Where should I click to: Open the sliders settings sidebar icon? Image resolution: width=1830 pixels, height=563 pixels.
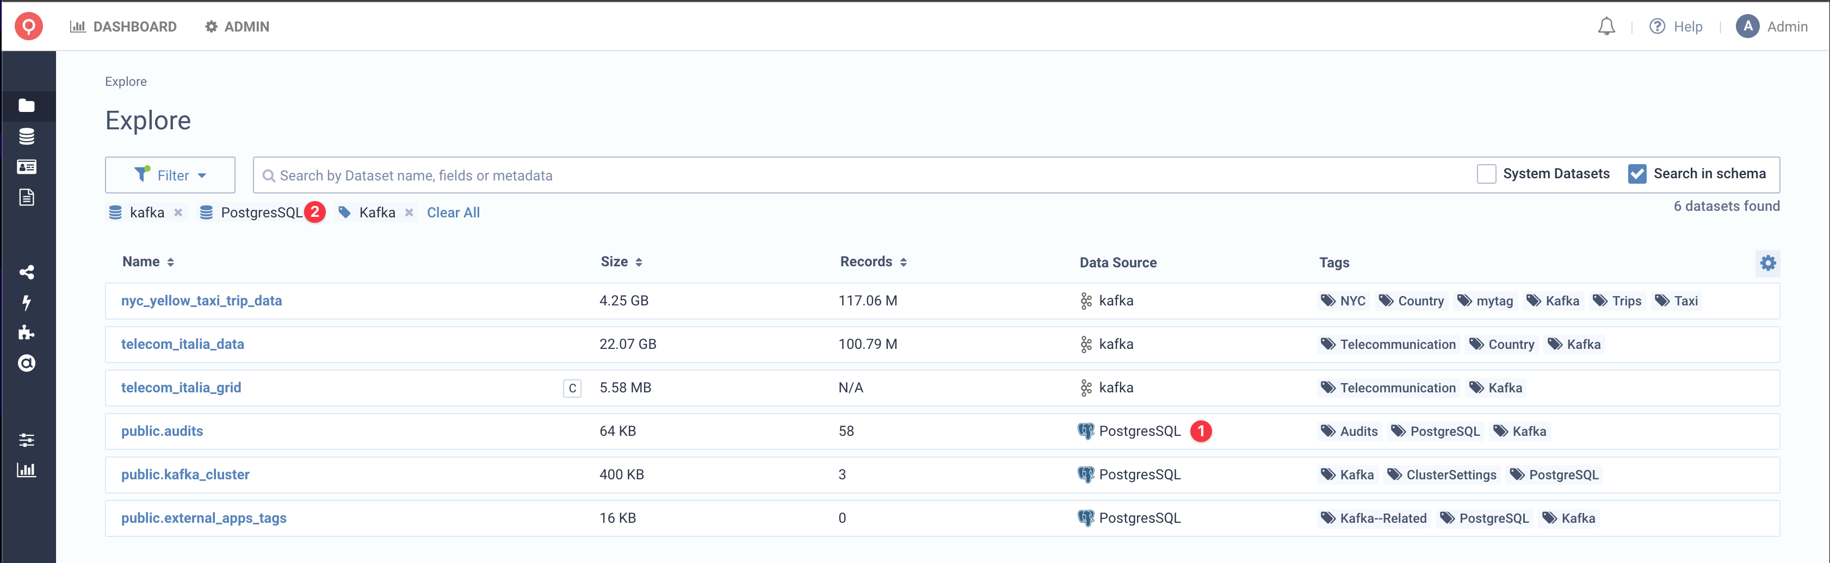tap(27, 440)
